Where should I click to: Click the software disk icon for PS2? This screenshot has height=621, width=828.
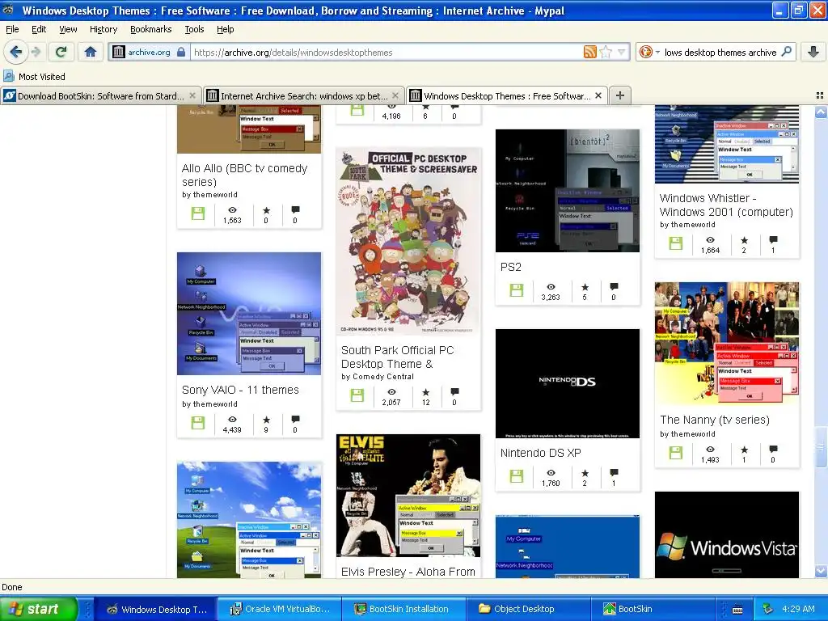517,290
